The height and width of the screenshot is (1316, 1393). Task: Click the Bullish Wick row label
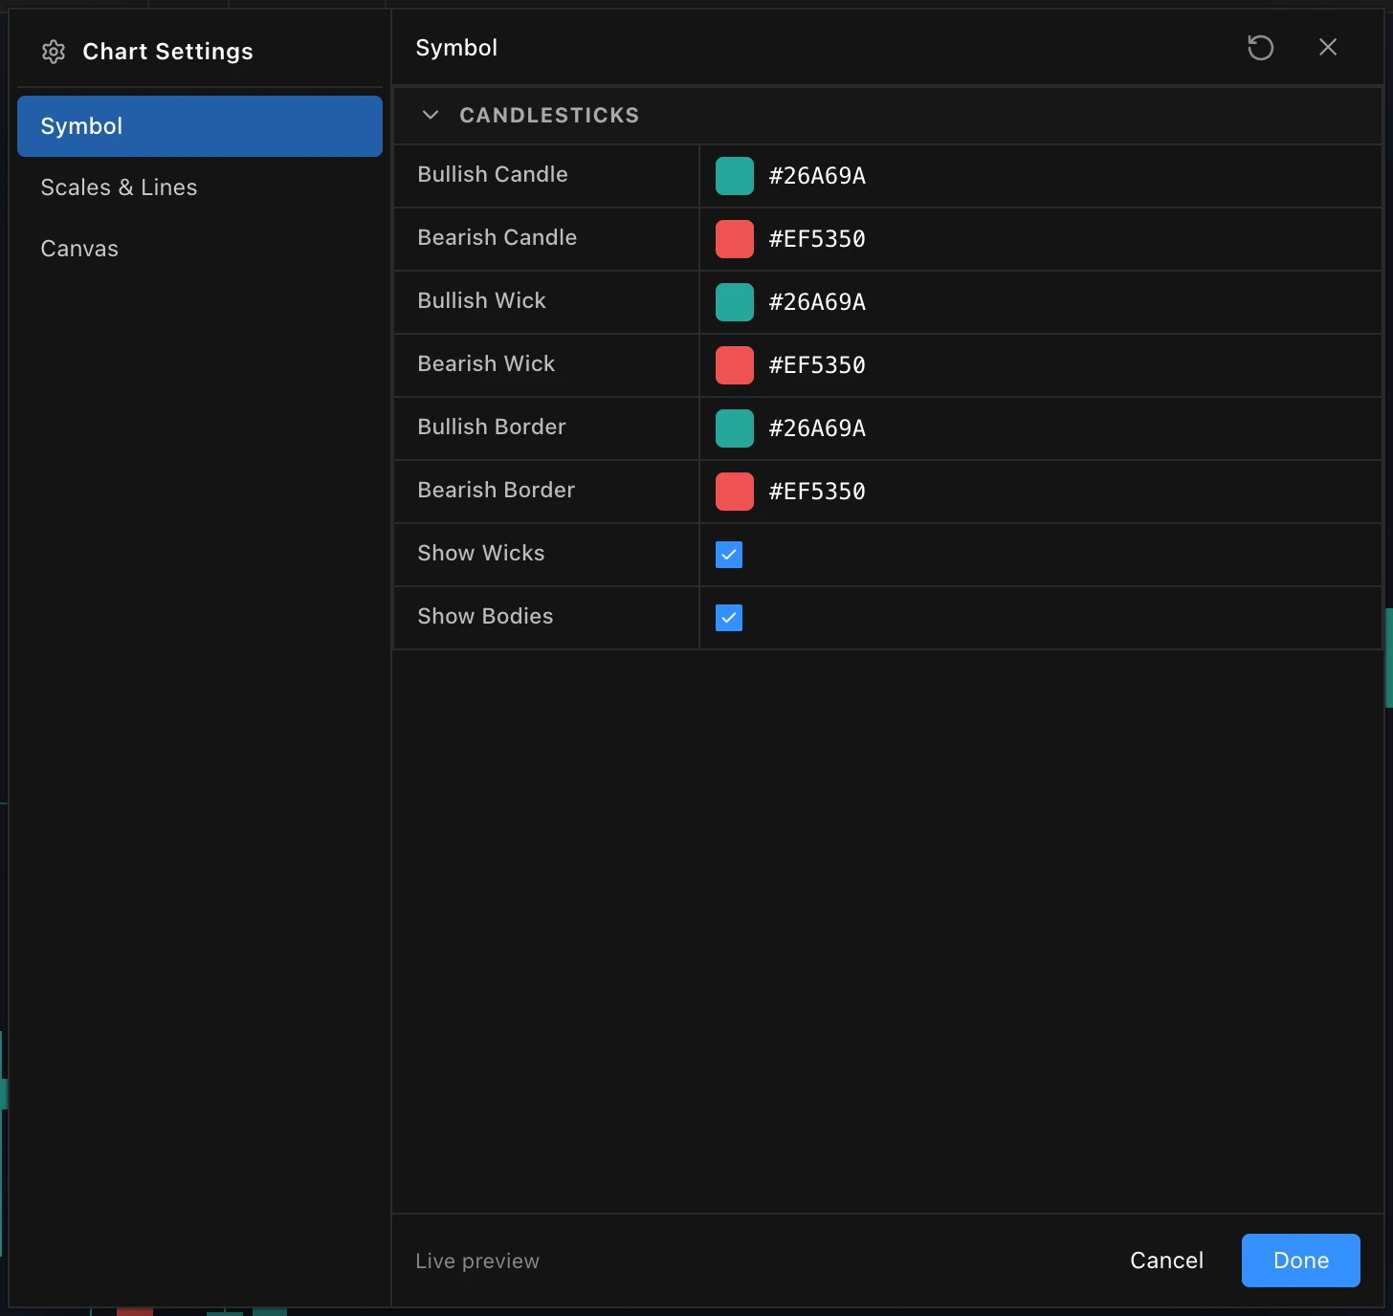pyautogui.click(x=481, y=300)
